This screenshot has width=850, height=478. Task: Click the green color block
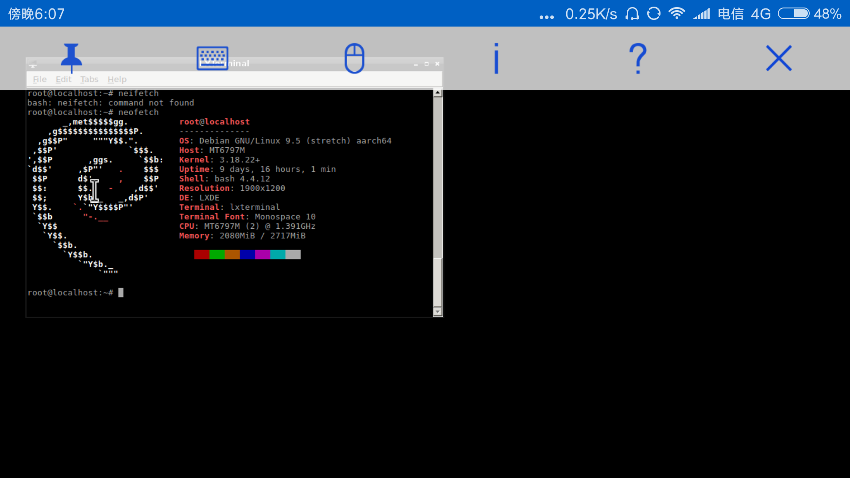(217, 254)
